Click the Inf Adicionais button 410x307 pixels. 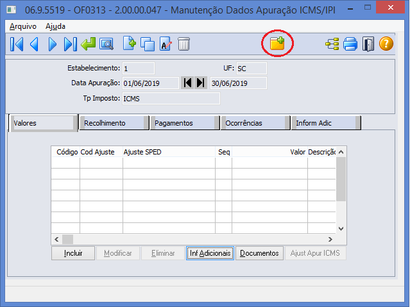(x=210, y=253)
